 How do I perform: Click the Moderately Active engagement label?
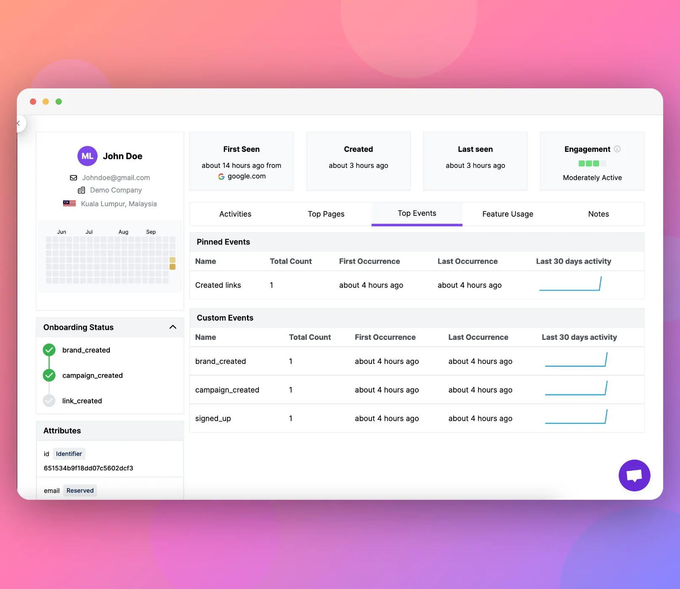(x=592, y=178)
